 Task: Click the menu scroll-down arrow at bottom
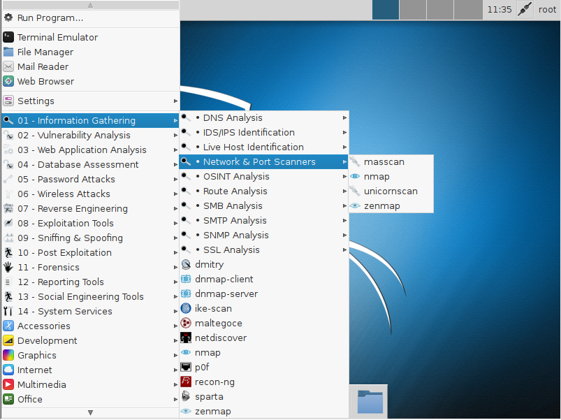(x=90, y=412)
